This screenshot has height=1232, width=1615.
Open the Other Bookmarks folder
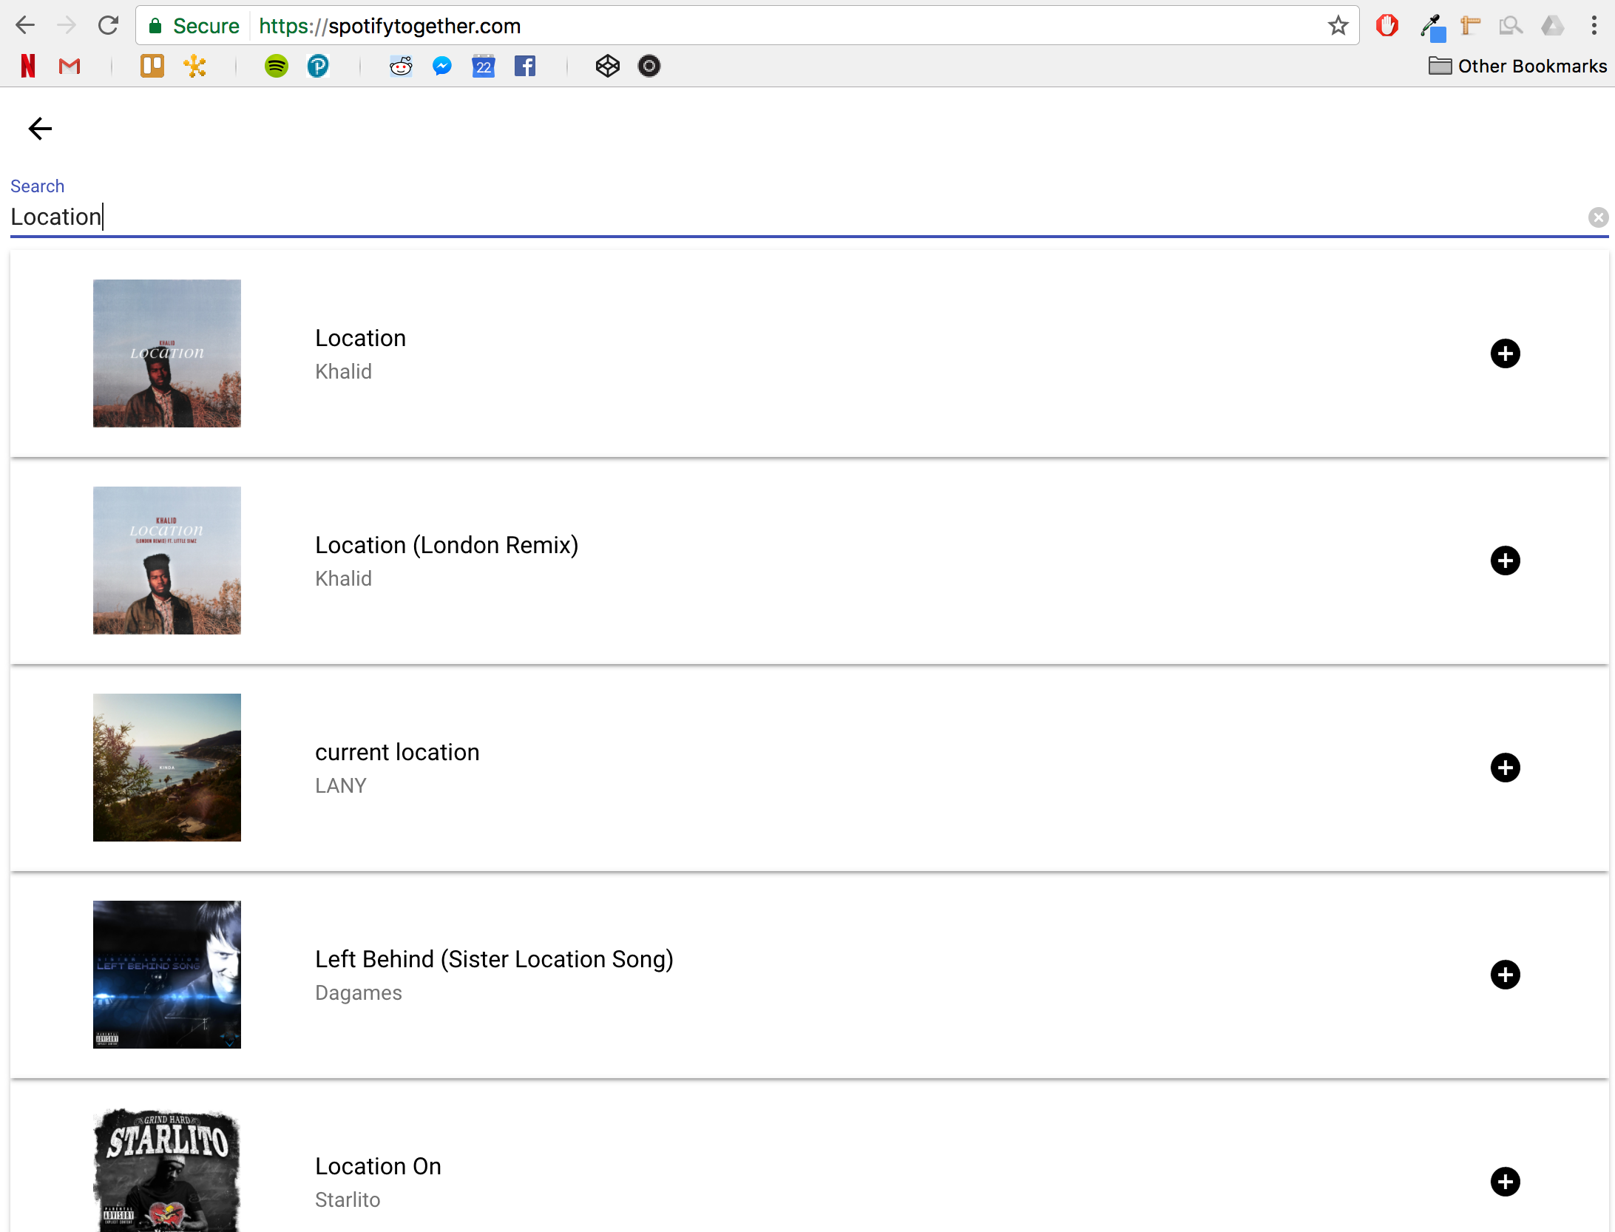coord(1517,66)
